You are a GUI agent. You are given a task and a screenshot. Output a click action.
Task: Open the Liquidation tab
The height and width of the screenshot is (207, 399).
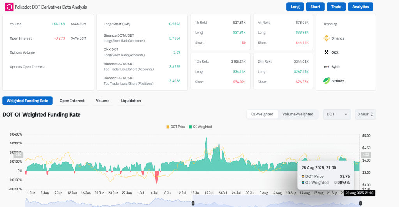pyautogui.click(x=131, y=101)
